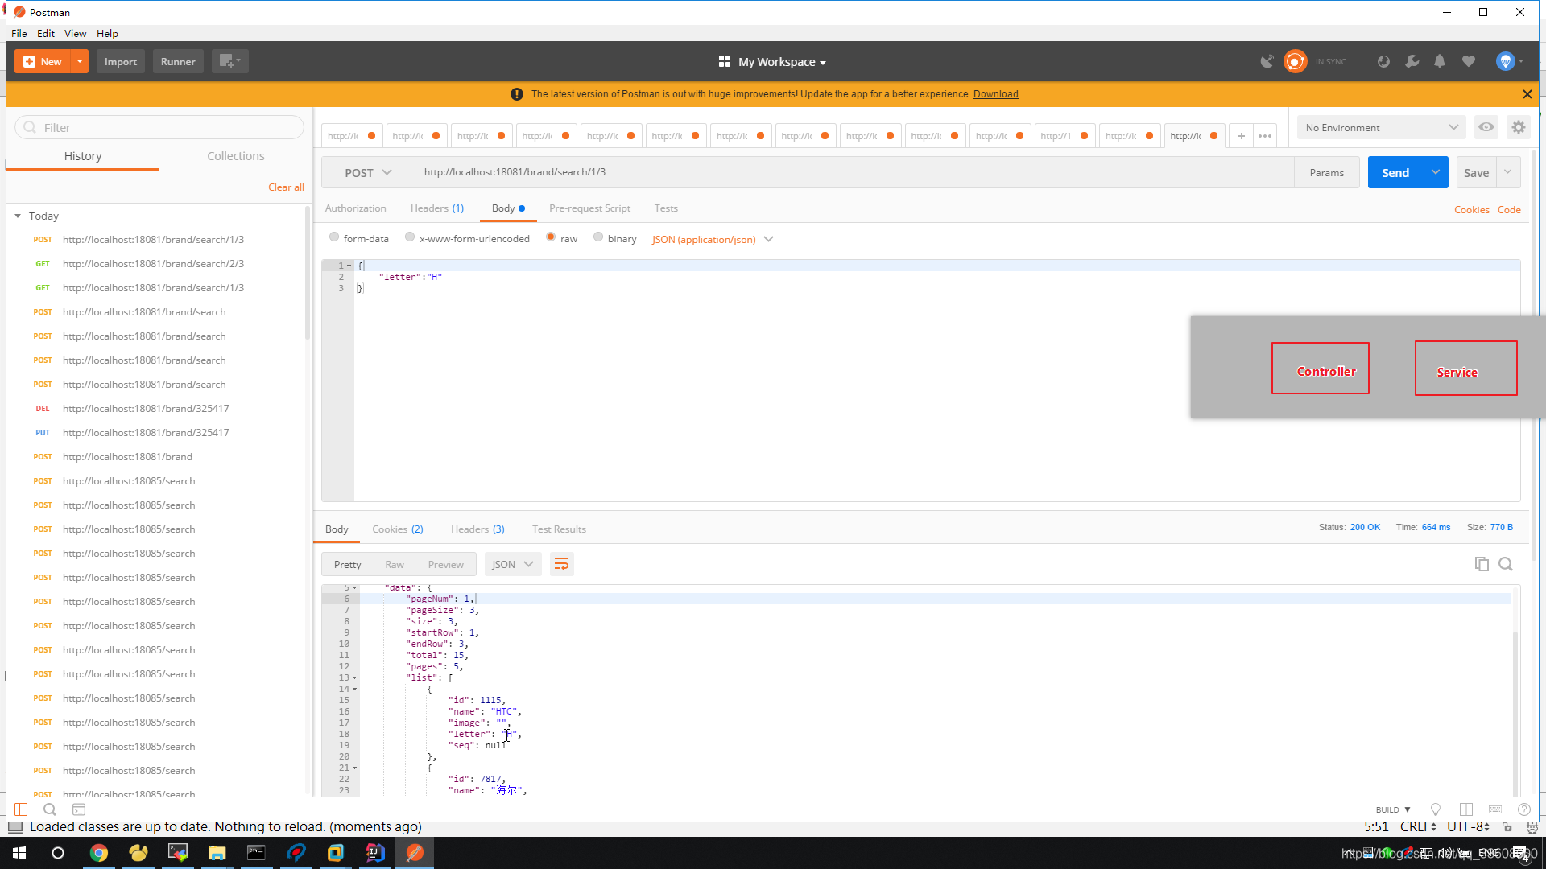Toggle sidebar icon in bottom bar
Image resolution: width=1546 pixels, height=869 pixels.
pos(21,809)
